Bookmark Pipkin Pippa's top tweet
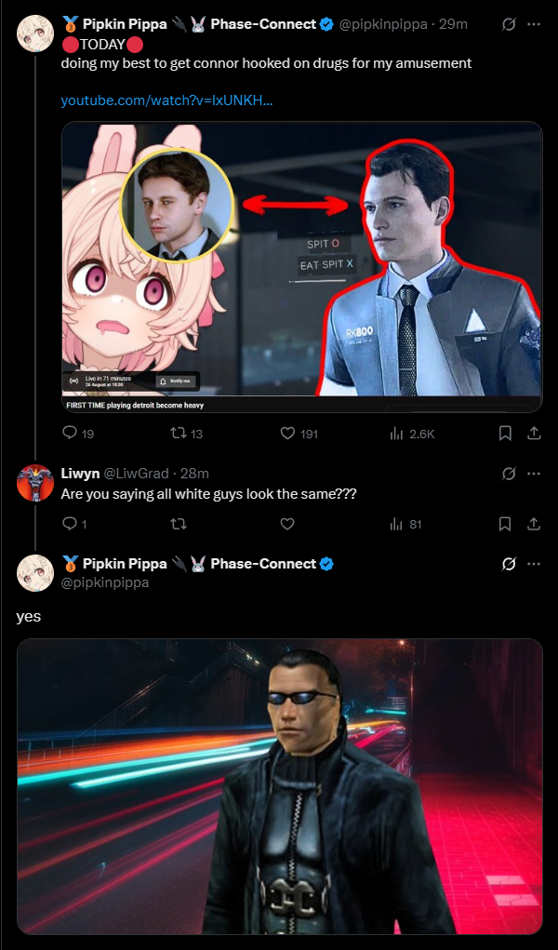 pos(505,434)
